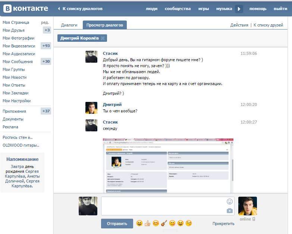
Task: Open Дмитрий's avatar on 12:00:20 message
Action: click(x=91, y=108)
